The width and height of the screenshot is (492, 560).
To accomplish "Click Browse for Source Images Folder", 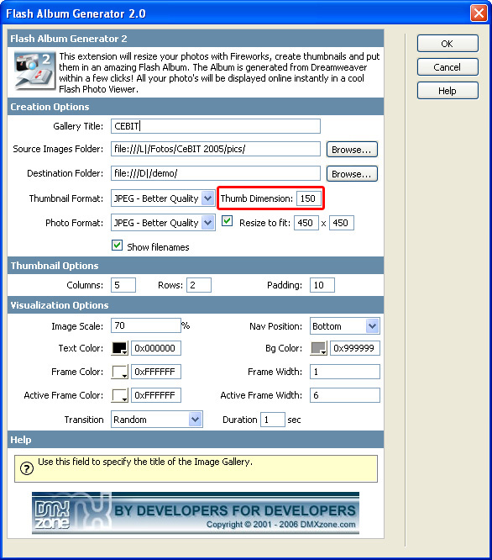I will point(352,150).
